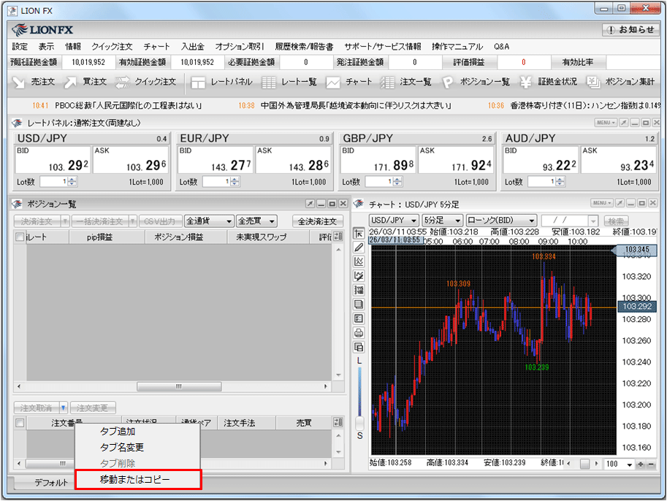
Task: Click the GBP/JPY BID rate button
Action: click(x=378, y=160)
